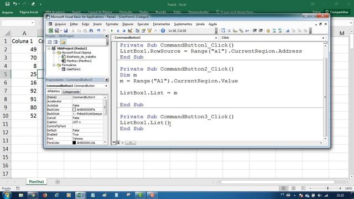
Task: Close the Projeto - VBAProject panel
Action: pos(107,36)
